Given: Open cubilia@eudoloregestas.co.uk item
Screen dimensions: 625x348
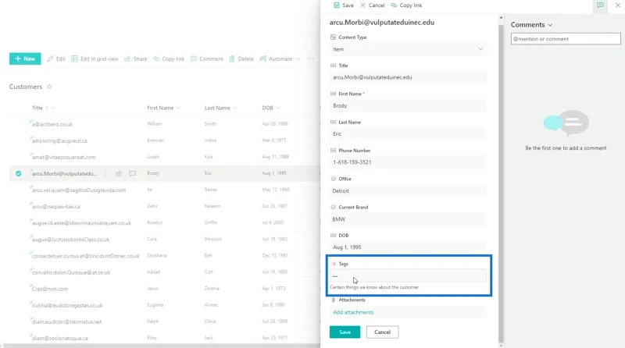Looking at the screenshot, I should click(x=67, y=305).
